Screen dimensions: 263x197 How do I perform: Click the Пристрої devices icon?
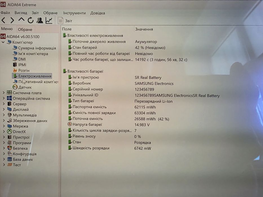10,137
